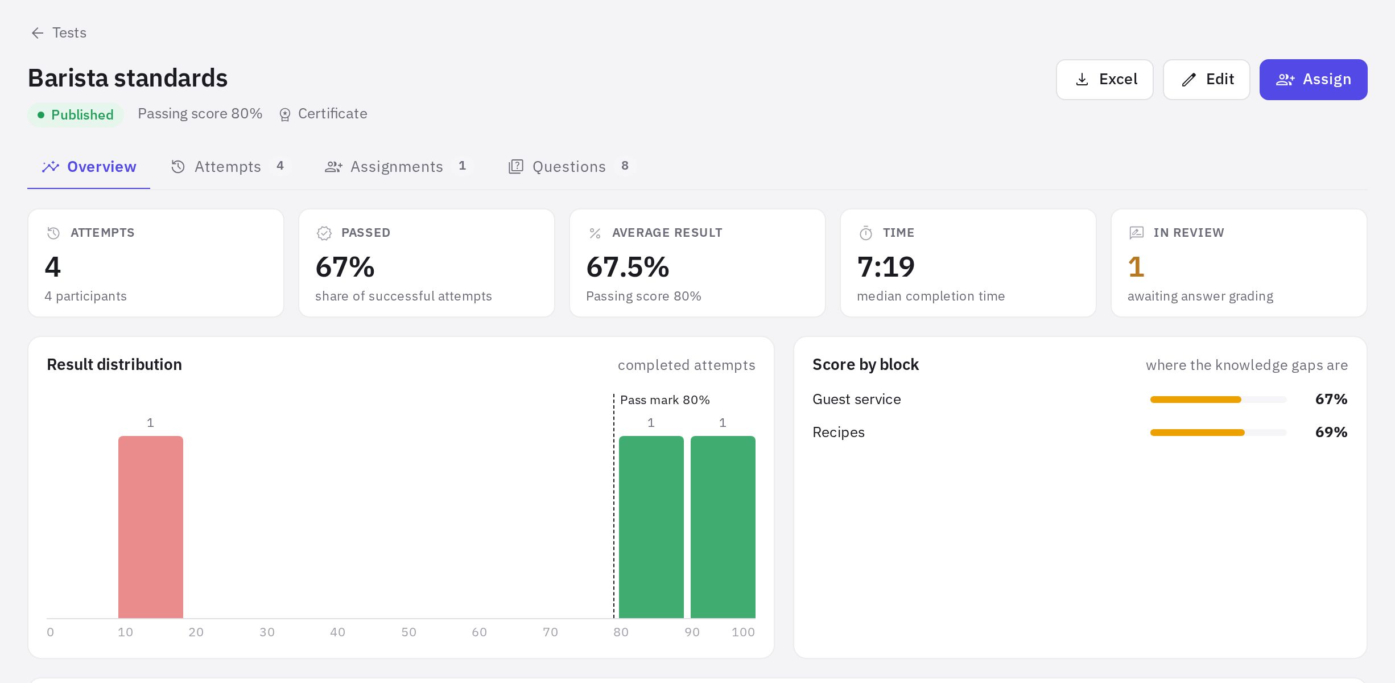This screenshot has height=683, width=1395.
Task: Click the rightmost green distribution bar
Action: [723, 527]
